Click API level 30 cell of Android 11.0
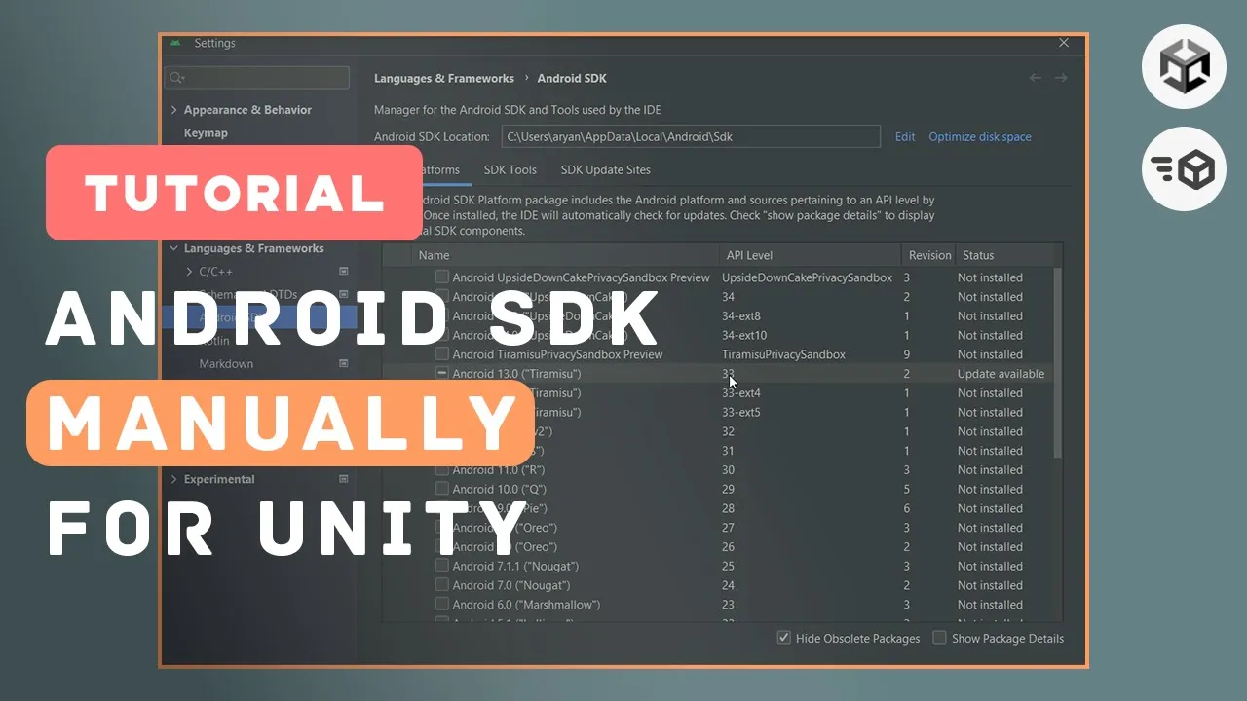The width and height of the screenshot is (1247, 701). coord(728,470)
